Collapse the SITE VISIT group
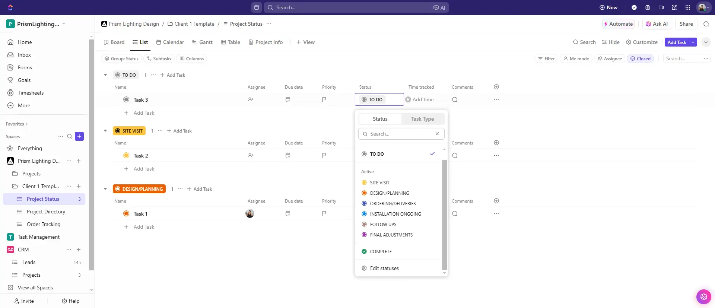715x308 pixels. 105,131
